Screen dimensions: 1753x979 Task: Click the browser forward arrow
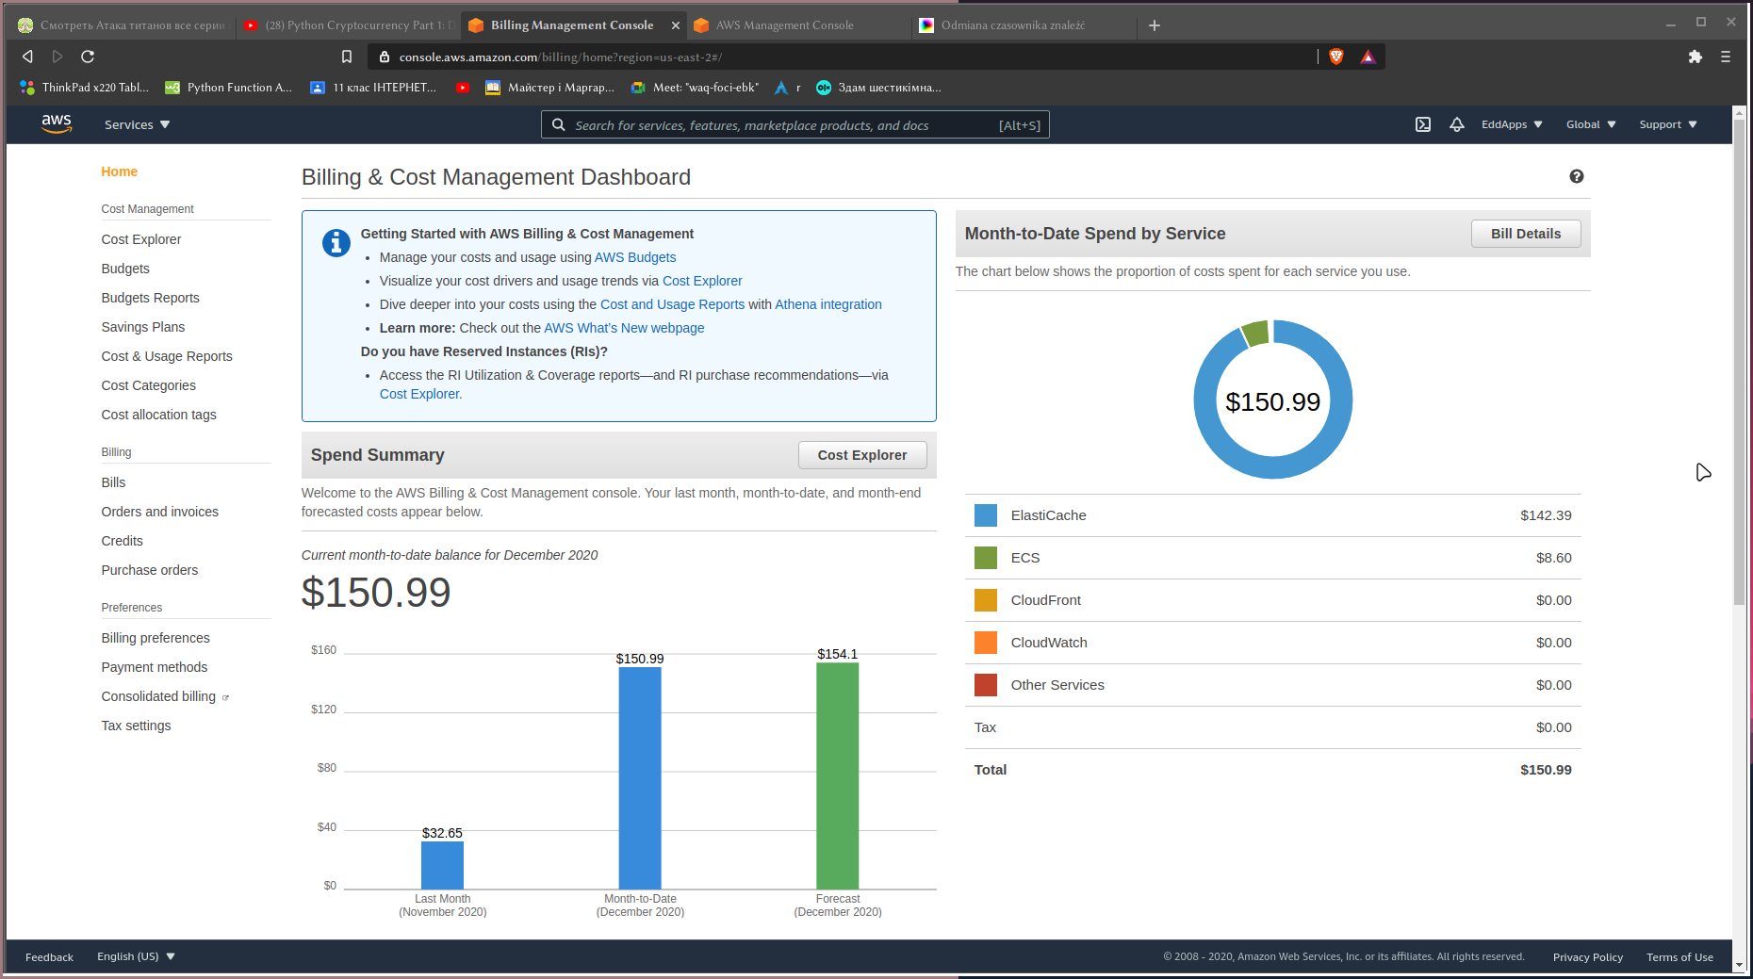(57, 57)
